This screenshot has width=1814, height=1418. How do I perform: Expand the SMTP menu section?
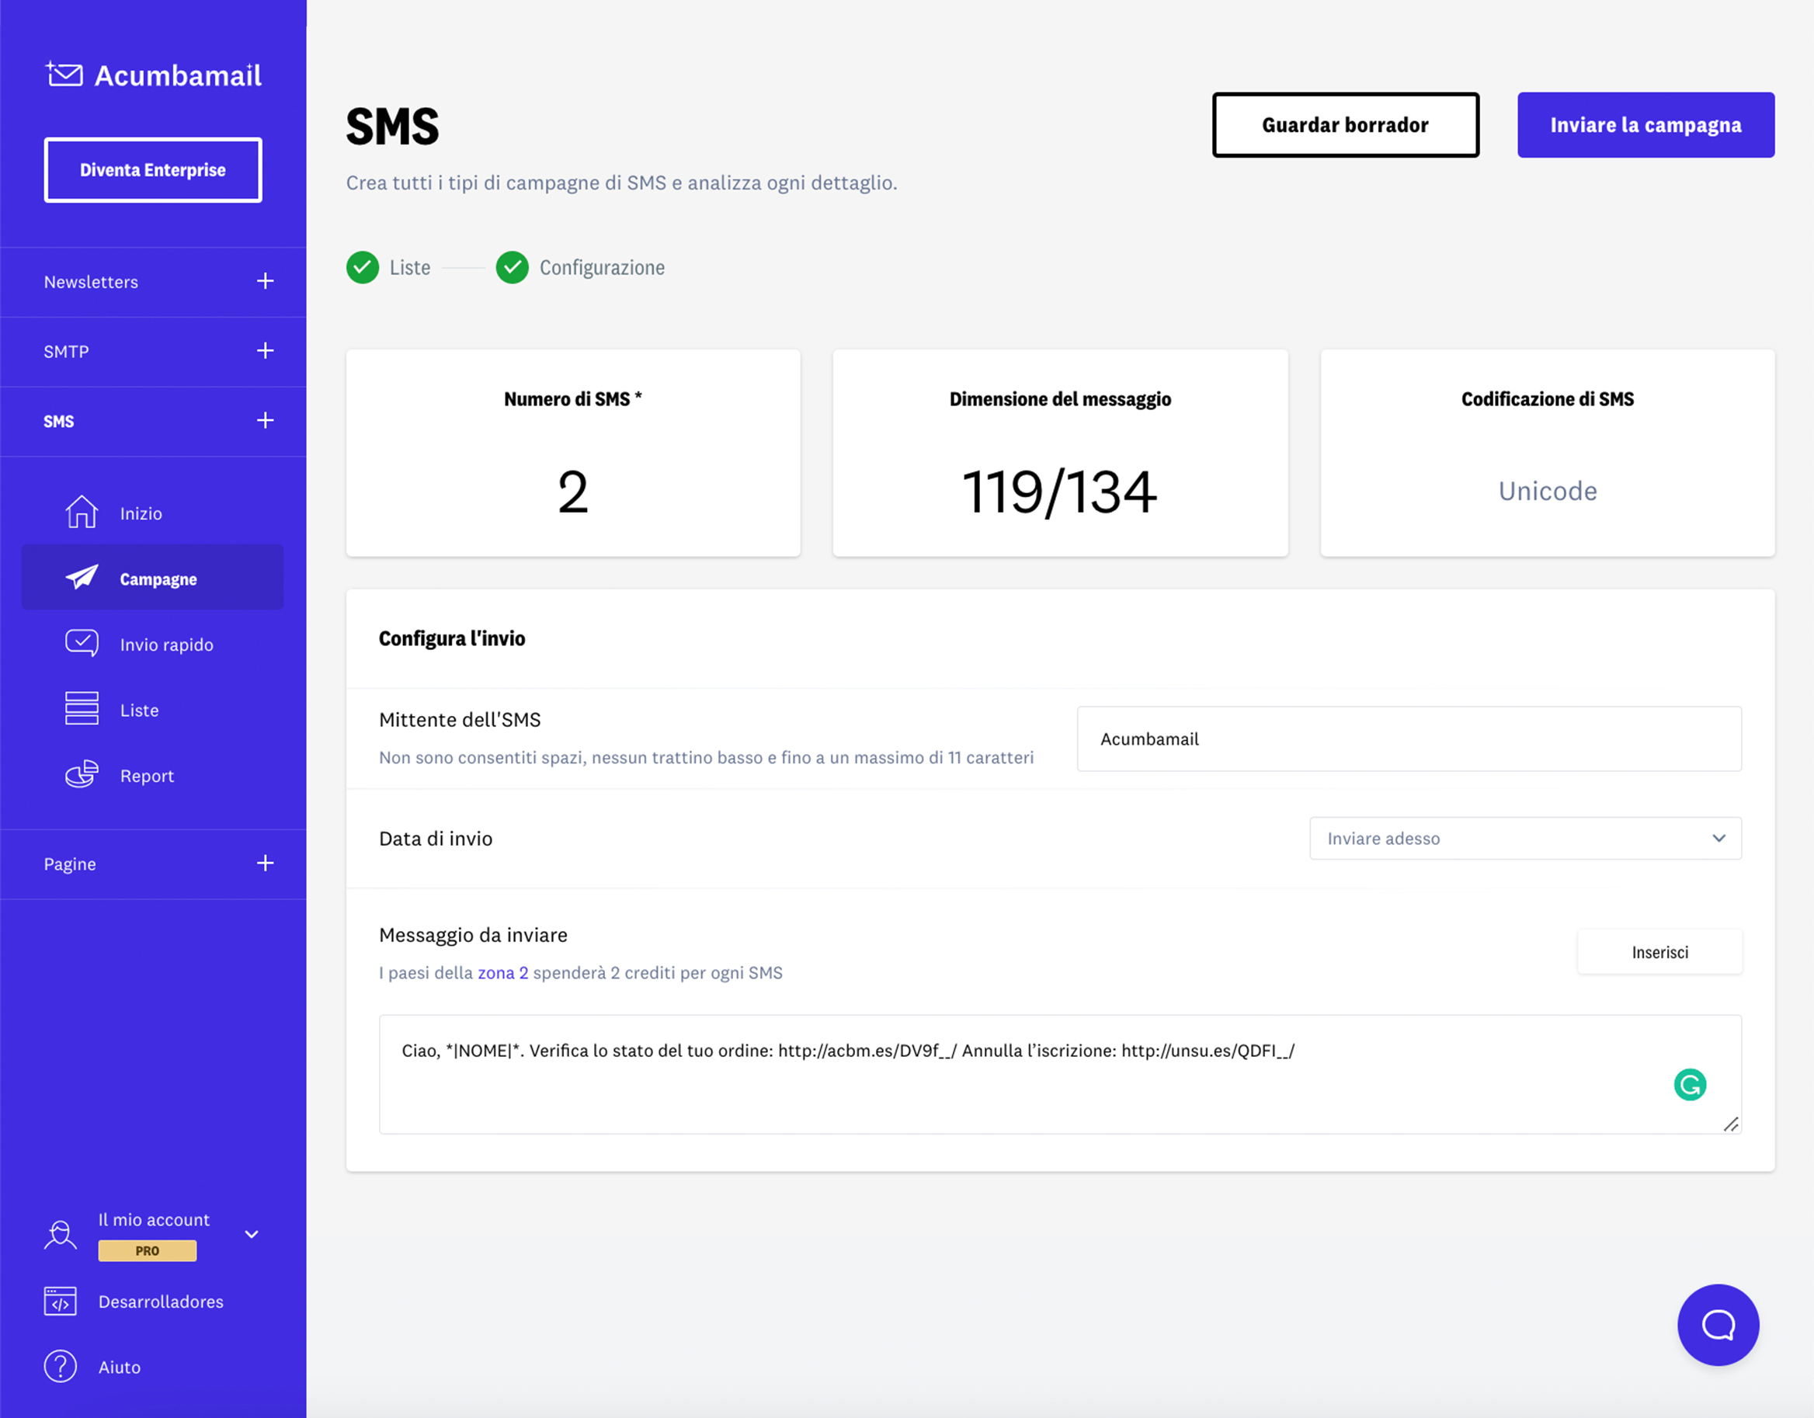265,350
